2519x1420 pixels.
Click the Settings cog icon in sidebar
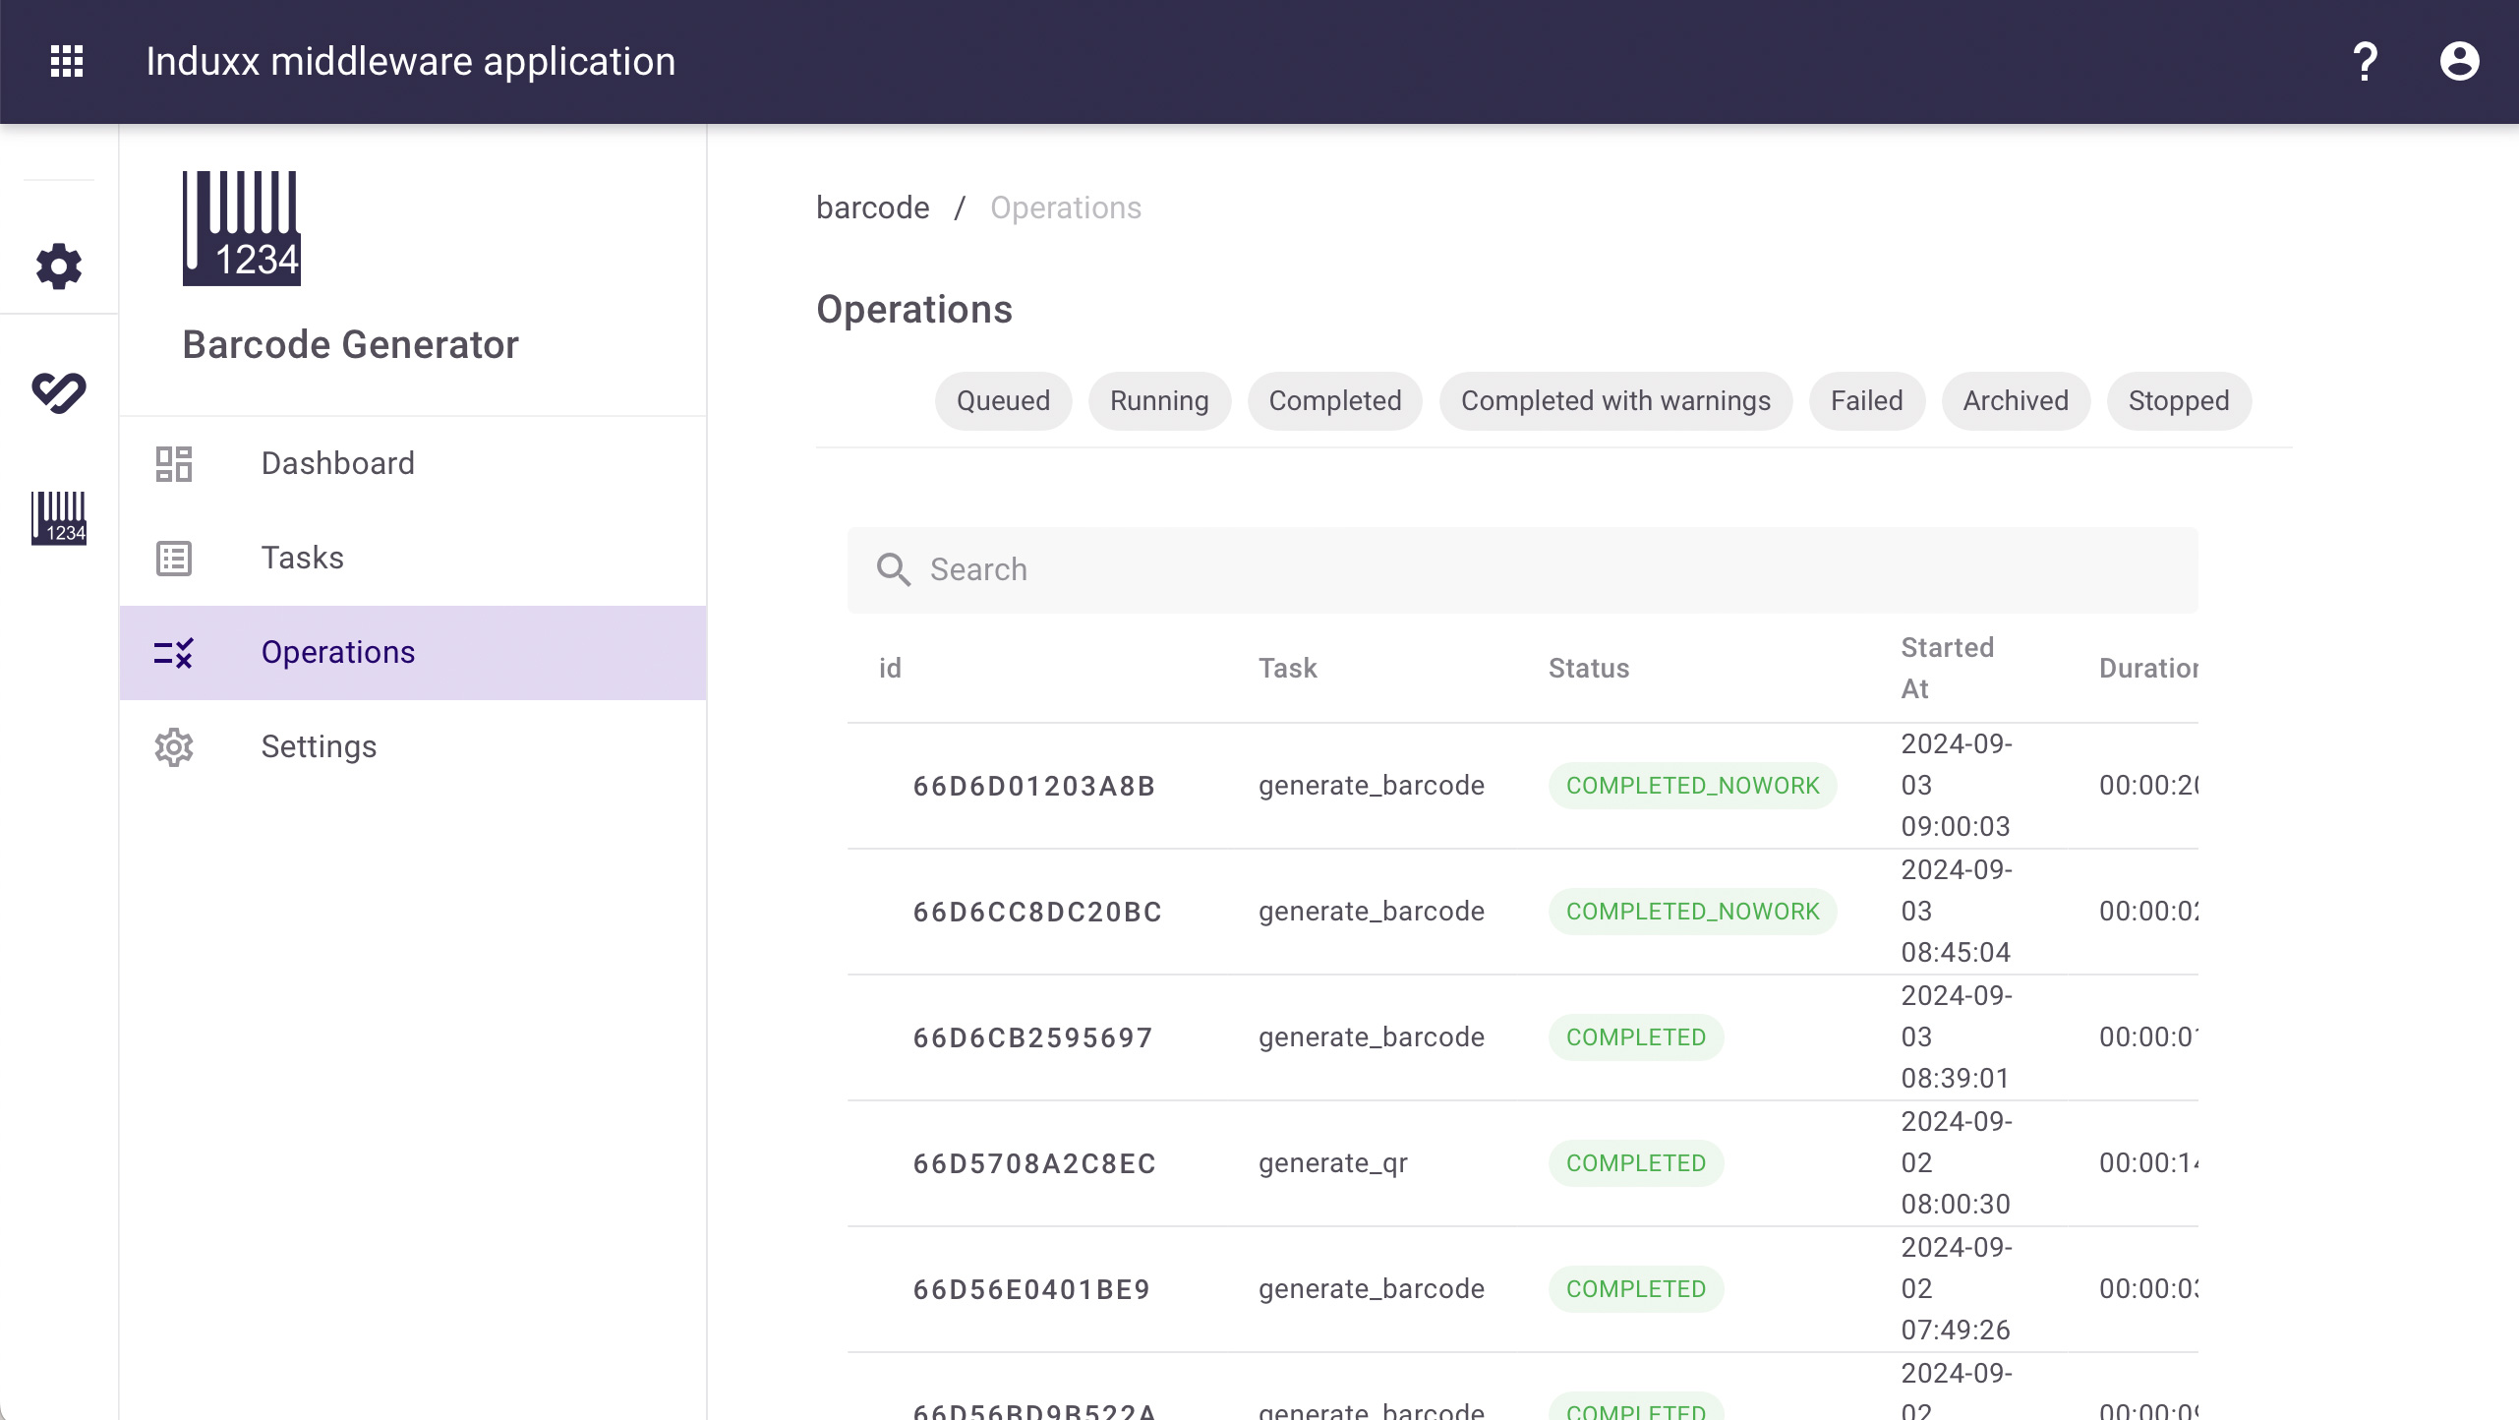(x=174, y=746)
